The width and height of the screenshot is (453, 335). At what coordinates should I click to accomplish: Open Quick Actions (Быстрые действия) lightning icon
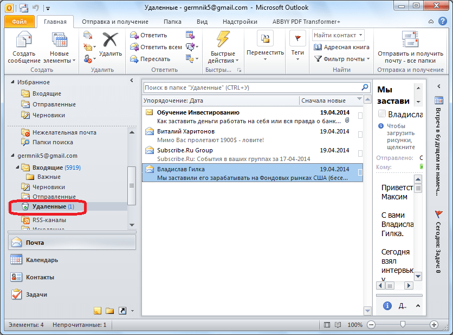(x=223, y=41)
